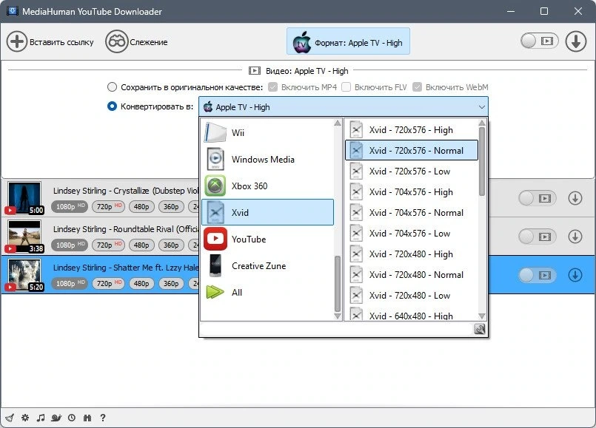596x428 pixels.
Task: Click the category list scrollbar thumb
Action: tap(337, 283)
